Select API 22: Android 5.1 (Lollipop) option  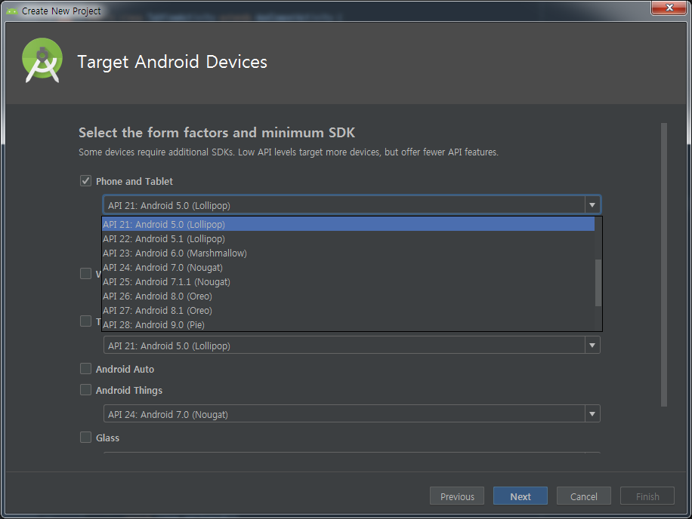[x=348, y=239]
